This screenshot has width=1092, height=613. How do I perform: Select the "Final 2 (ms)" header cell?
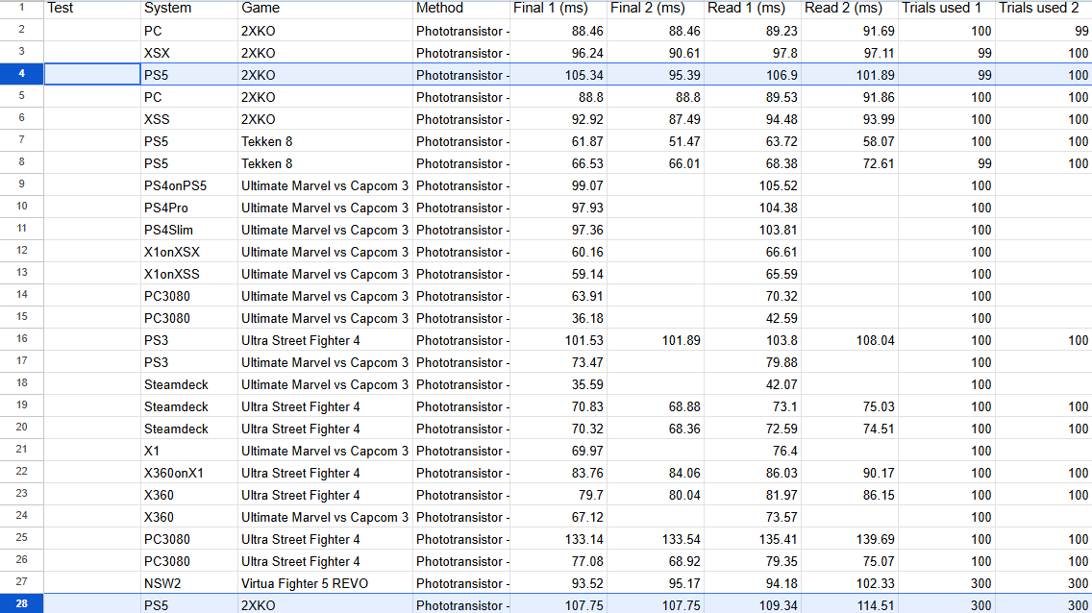pyautogui.click(x=656, y=9)
